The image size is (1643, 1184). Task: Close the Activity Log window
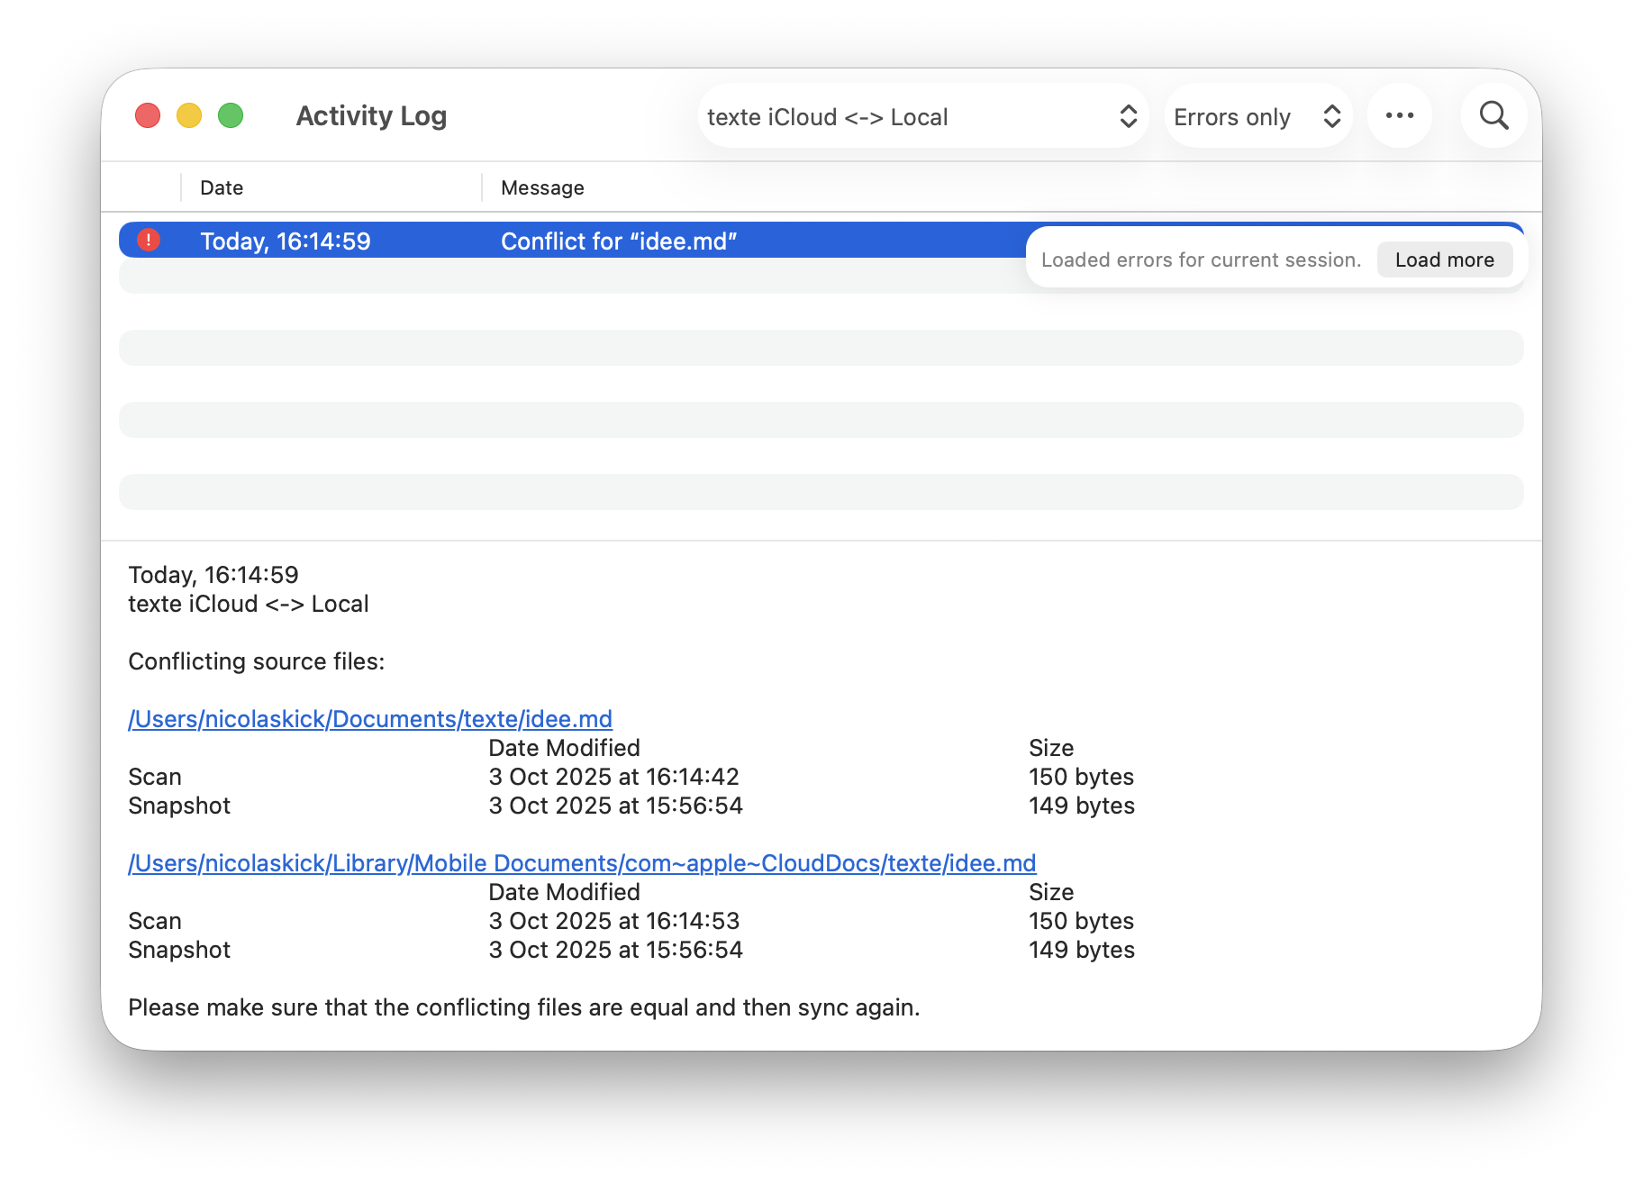148,115
